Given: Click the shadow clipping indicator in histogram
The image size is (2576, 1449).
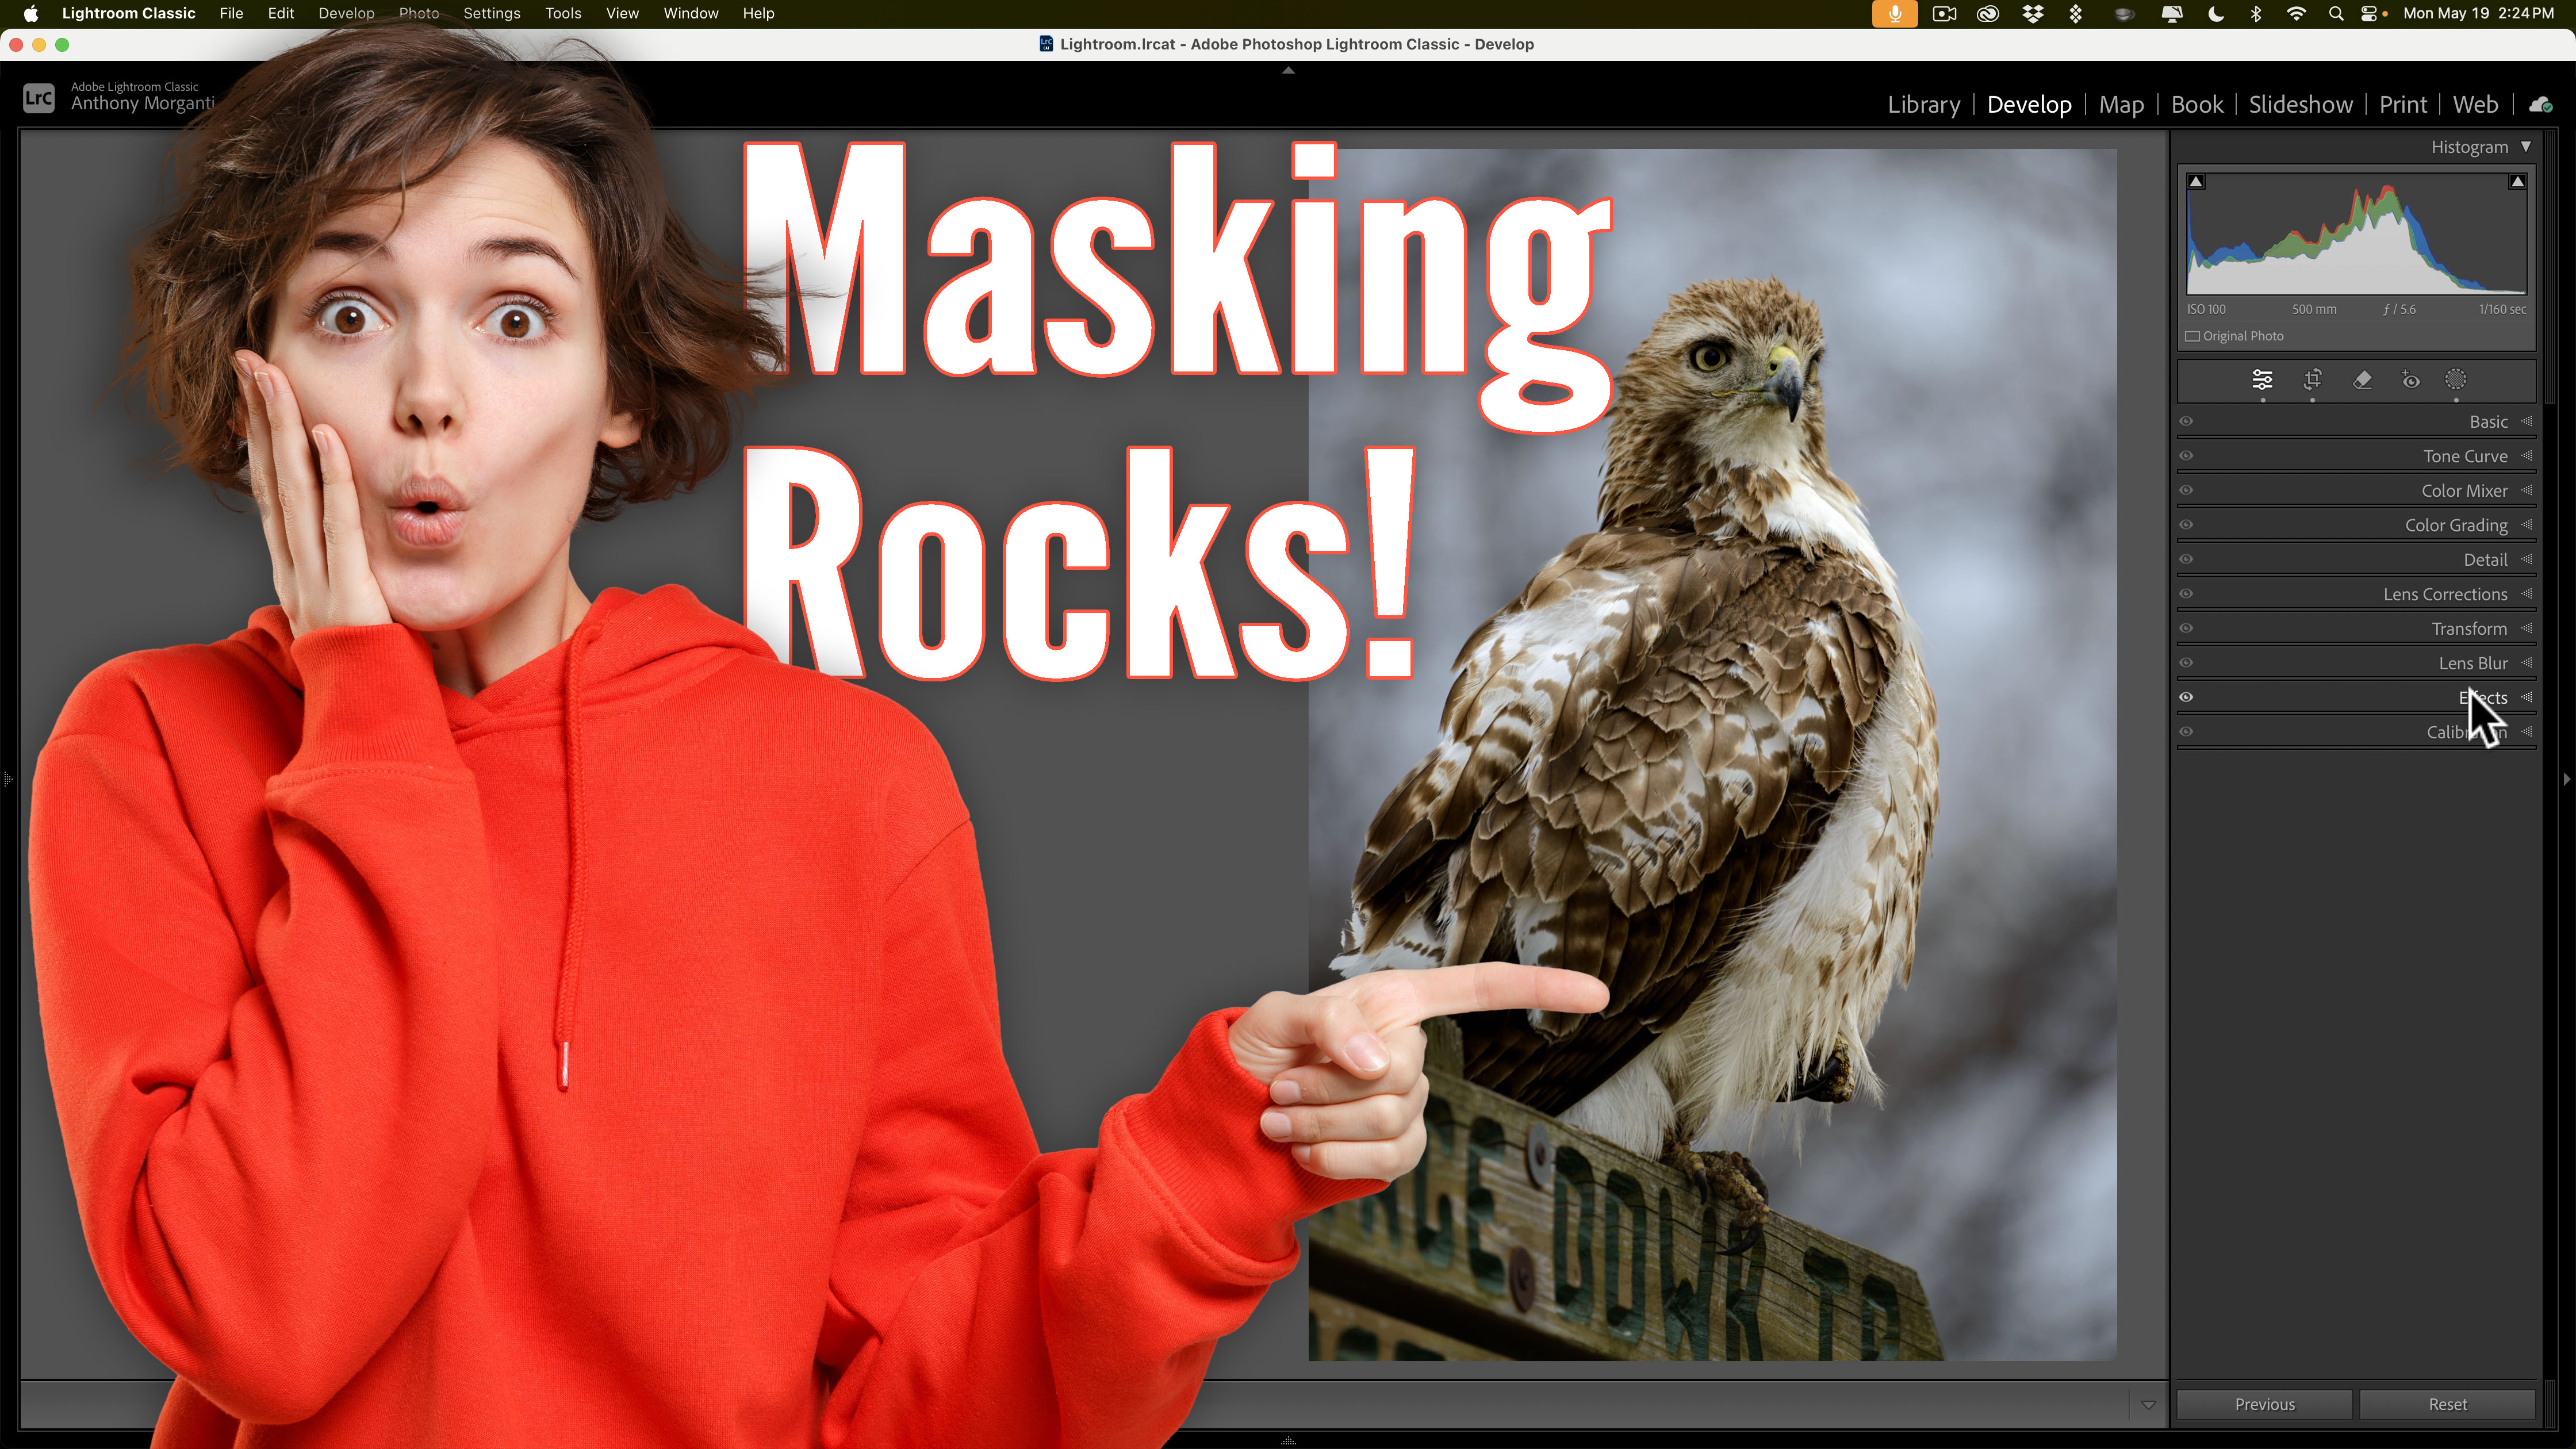Looking at the screenshot, I should coord(2196,182).
